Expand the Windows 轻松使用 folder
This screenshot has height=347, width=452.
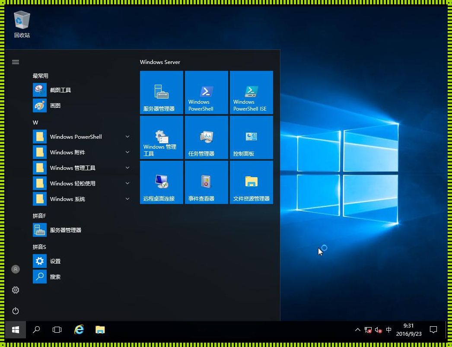click(x=82, y=183)
